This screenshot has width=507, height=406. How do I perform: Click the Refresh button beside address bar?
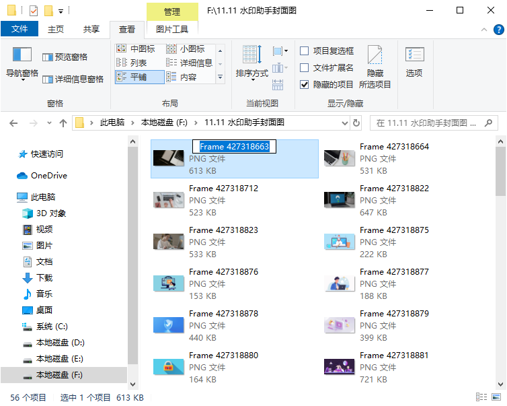pyautogui.click(x=356, y=123)
